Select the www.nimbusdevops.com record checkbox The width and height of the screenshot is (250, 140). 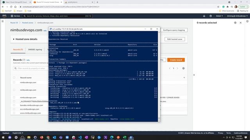[x=14, y=113]
